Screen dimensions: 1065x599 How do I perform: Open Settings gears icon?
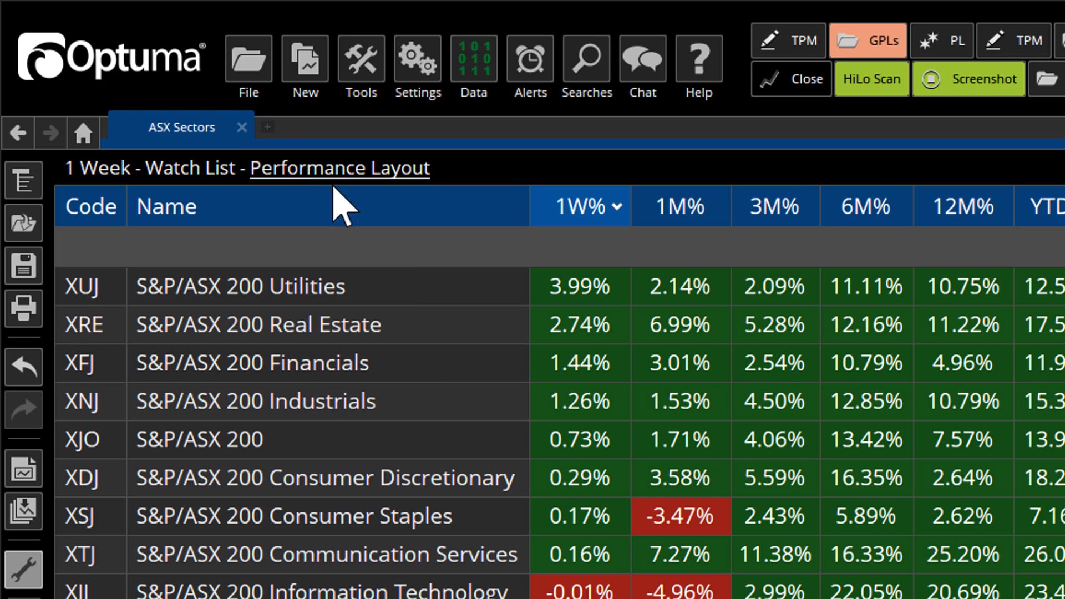tap(418, 59)
